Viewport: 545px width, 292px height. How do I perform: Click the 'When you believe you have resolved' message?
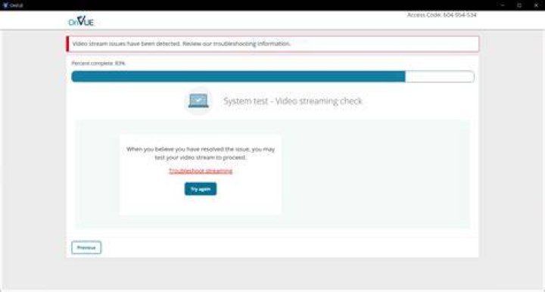pos(201,153)
